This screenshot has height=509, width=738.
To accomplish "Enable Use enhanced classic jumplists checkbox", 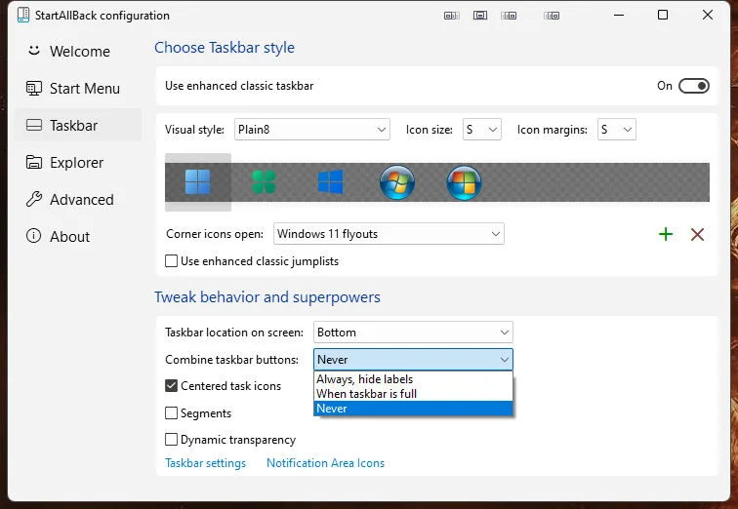I will coord(172,261).
